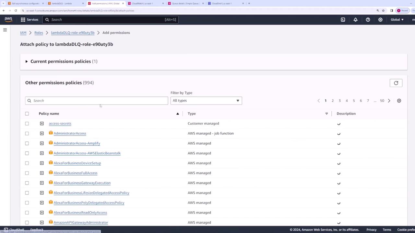Bookmark this page with the star icon

pos(383,11)
